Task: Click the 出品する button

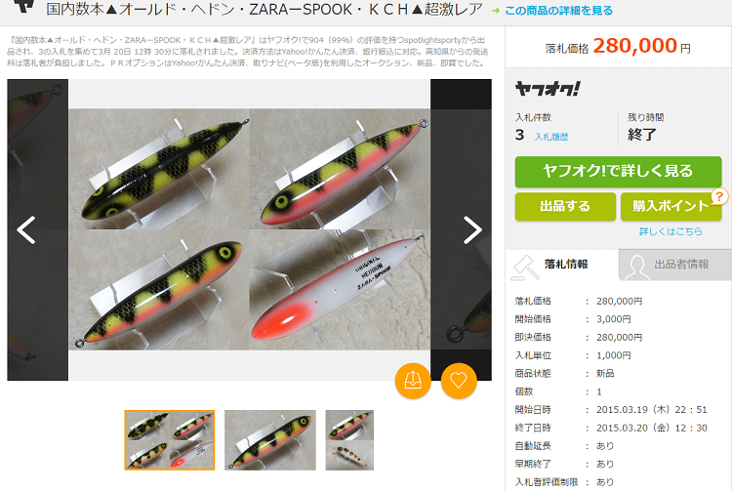Action: coord(565,206)
